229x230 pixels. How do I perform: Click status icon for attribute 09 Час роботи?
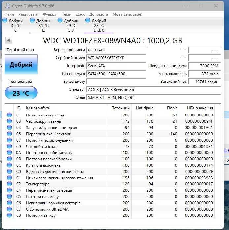coord(9,146)
